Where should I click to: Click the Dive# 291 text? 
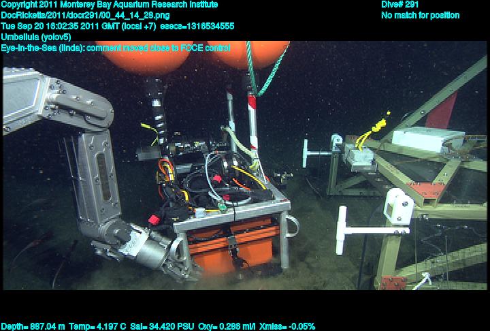click(400, 5)
